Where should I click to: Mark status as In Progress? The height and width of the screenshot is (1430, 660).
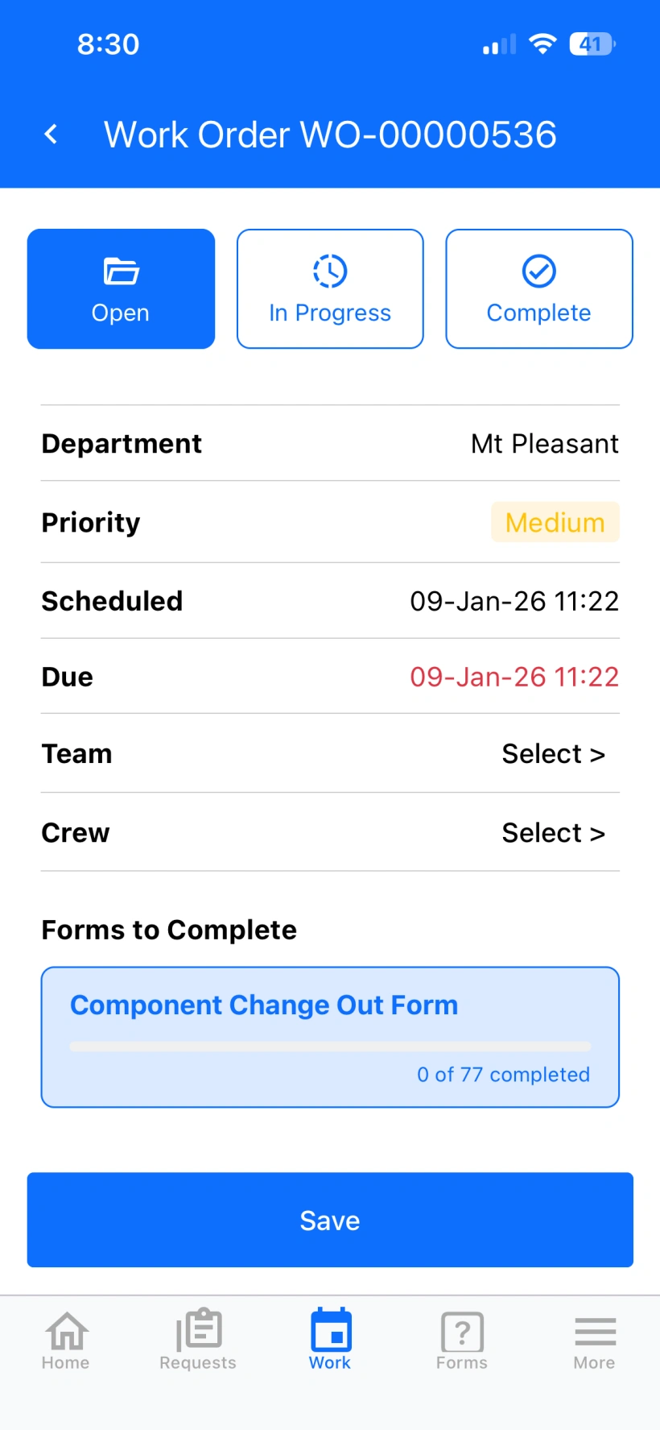click(330, 289)
